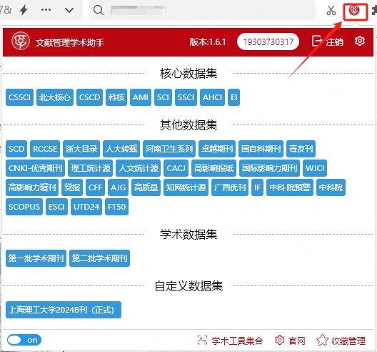Viewport: 377px width, 352px height.
Task: Select the CSCD dataset tag
Action: coord(89,97)
